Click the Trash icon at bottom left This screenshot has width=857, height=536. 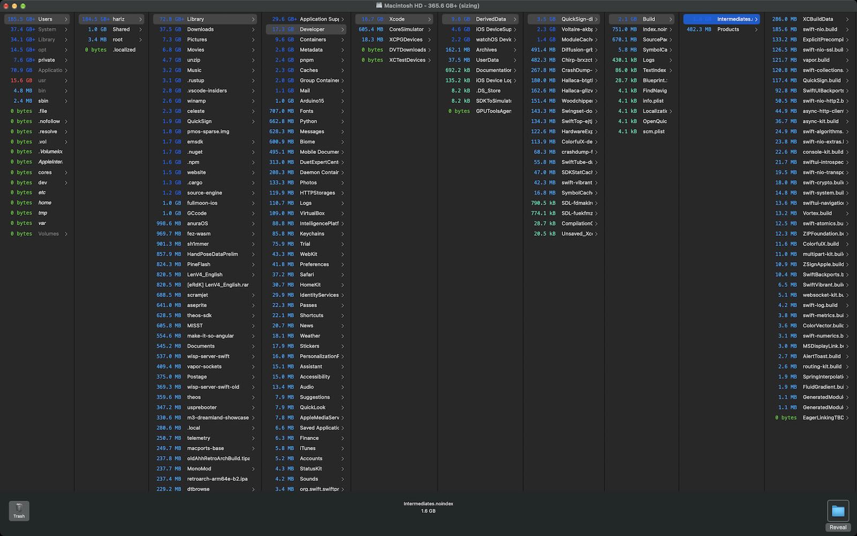coord(19,510)
